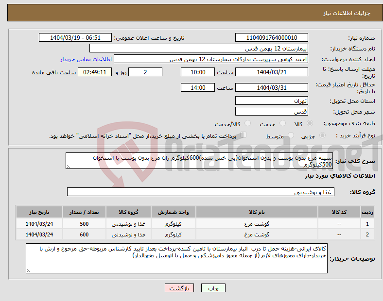Select the کالا/خدمت radio button
Image resolution: width=383 pixels, height=301 pixels.
coord(248,123)
